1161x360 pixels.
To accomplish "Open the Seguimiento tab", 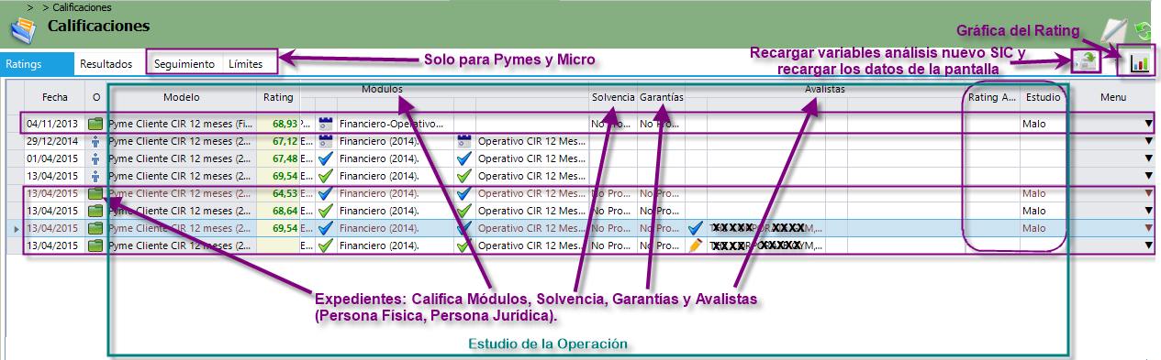I will [x=184, y=64].
